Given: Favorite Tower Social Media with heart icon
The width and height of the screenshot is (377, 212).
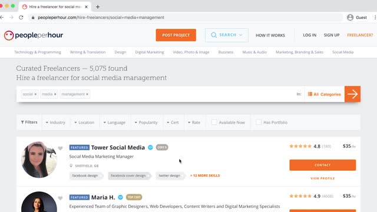Looking at the screenshot, I should point(60,148).
